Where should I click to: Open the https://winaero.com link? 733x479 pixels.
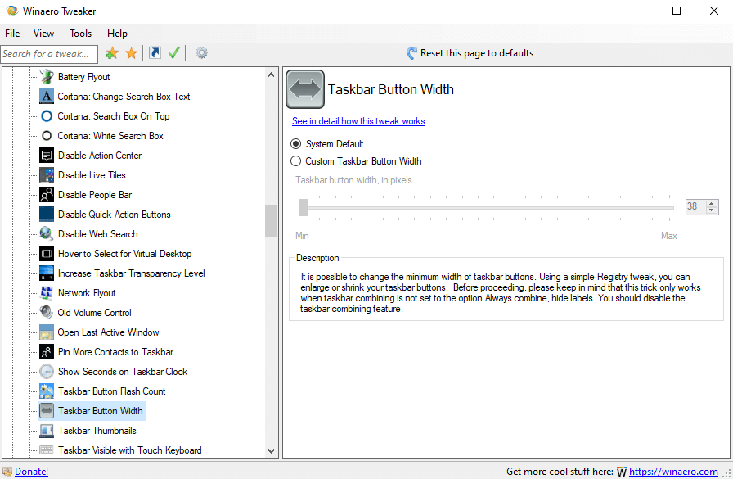click(673, 472)
